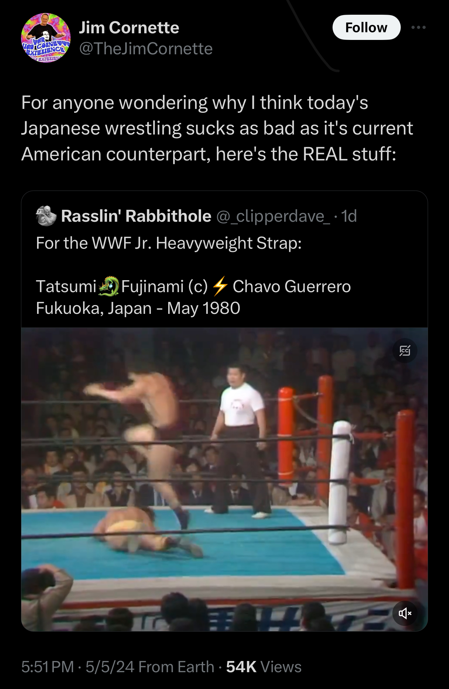Image resolution: width=449 pixels, height=689 pixels.
Task: Open the Rasslin' Rabbithole display name
Action: (x=136, y=216)
